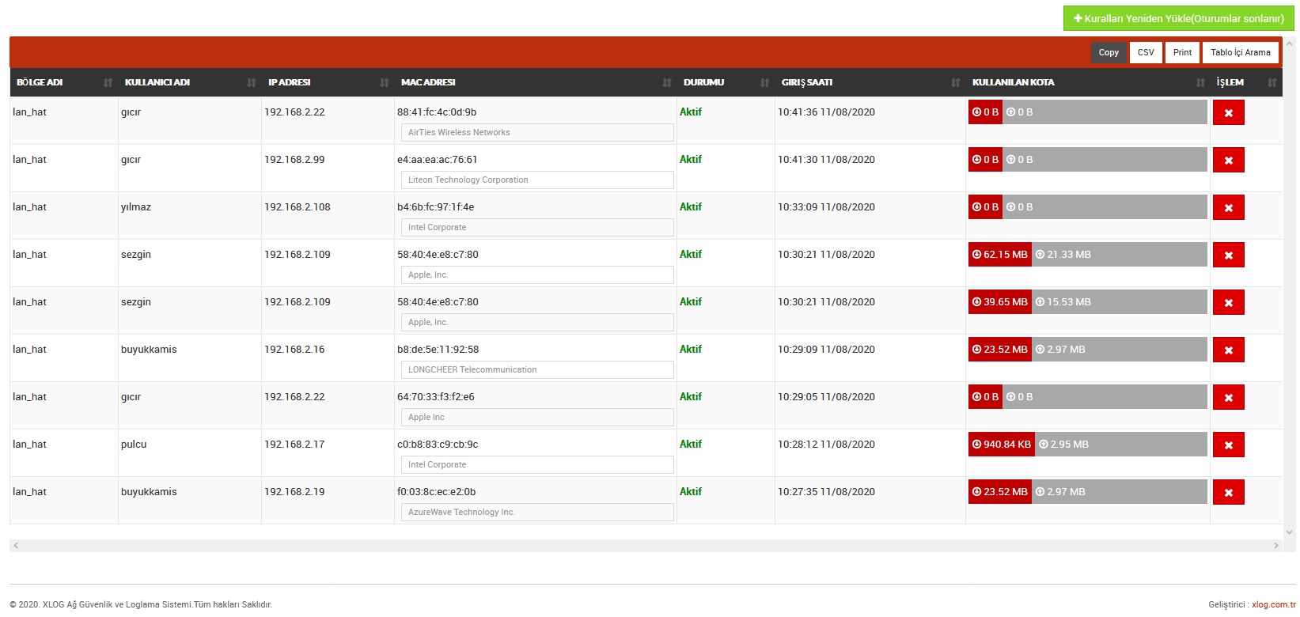
Task: Click Liteon Technology Corporation vendor field
Action: tap(537, 180)
